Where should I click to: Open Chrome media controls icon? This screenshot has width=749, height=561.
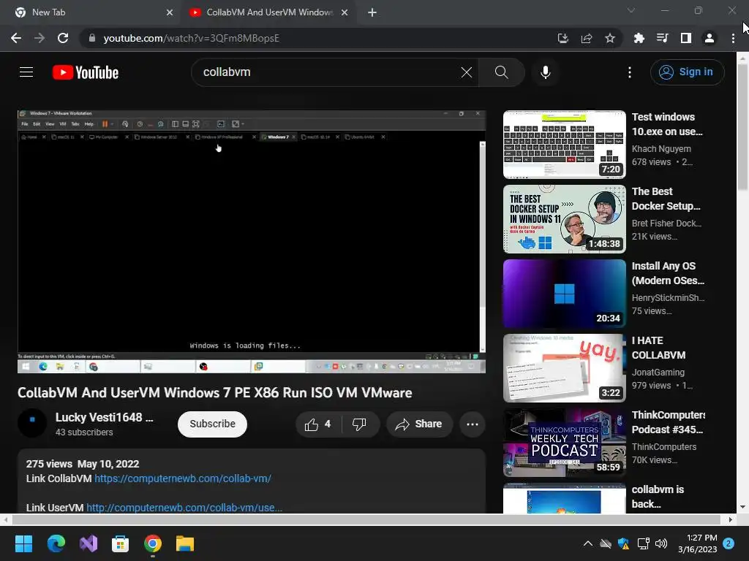click(662, 38)
